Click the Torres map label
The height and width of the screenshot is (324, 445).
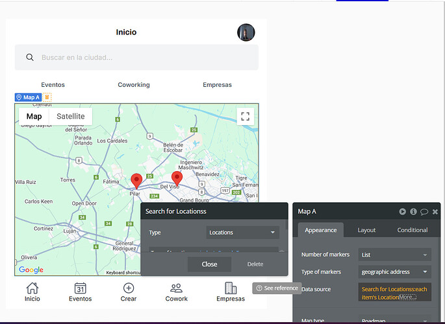(x=68, y=180)
